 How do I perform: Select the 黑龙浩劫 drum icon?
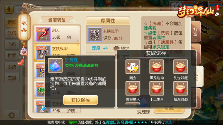pos(157,67)
